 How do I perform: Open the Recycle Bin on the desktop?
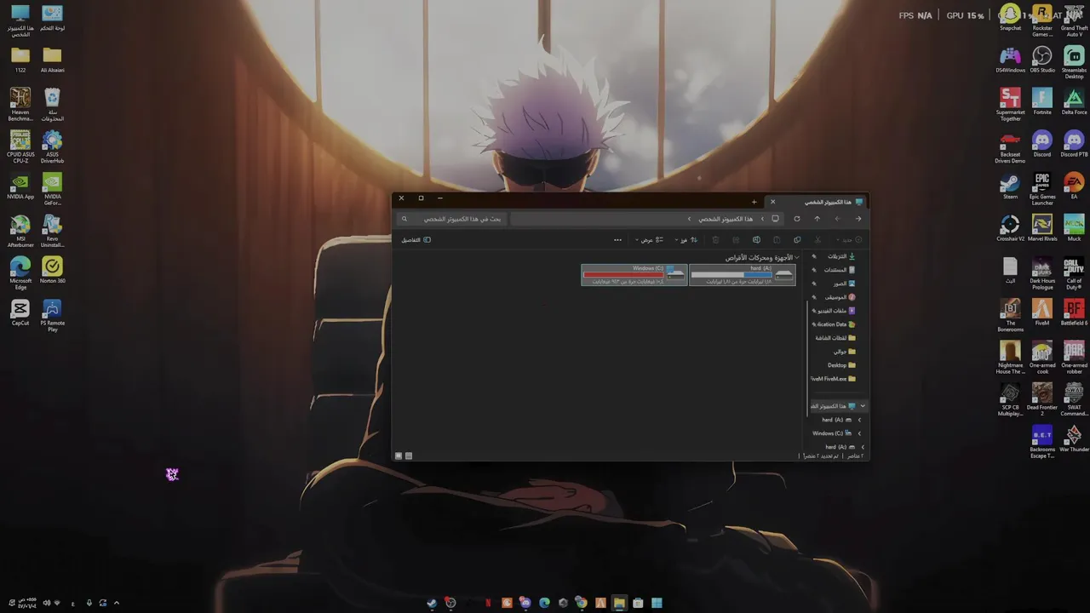(x=52, y=105)
